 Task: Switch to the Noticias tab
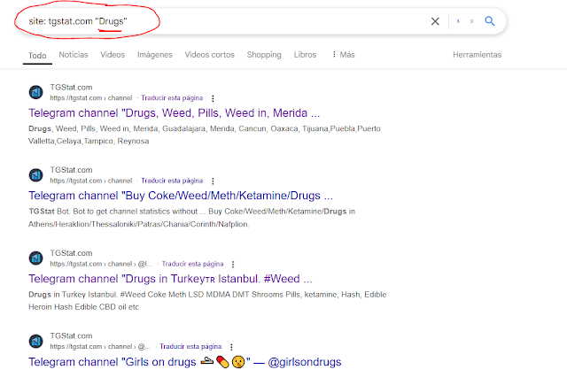(74, 55)
